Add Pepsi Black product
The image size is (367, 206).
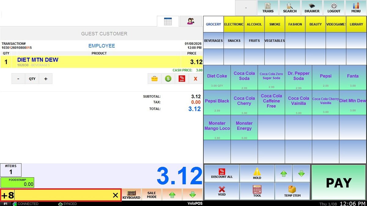(217, 102)
